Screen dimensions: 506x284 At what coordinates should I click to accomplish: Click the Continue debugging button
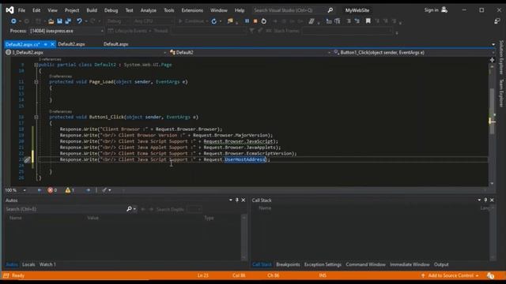coord(191,21)
